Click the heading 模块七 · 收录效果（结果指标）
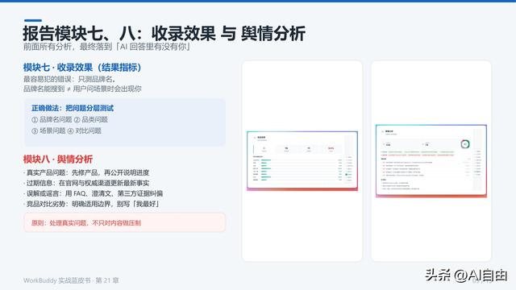The height and width of the screenshot is (290, 516). click(x=82, y=68)
